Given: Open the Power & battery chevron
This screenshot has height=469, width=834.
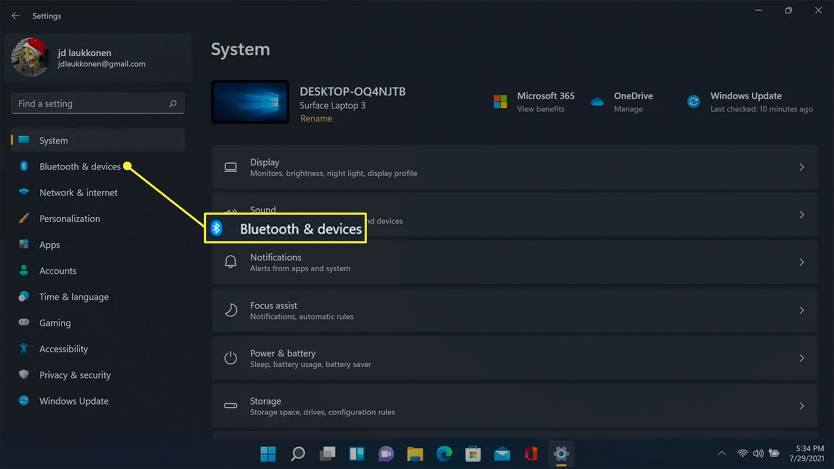Looking at the screenshot, I should click(x=801, y=358).
